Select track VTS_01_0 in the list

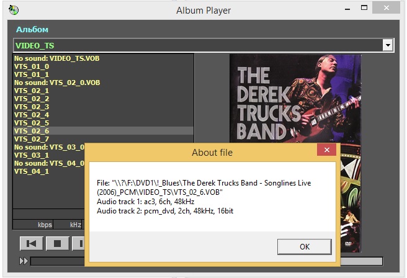104,66
